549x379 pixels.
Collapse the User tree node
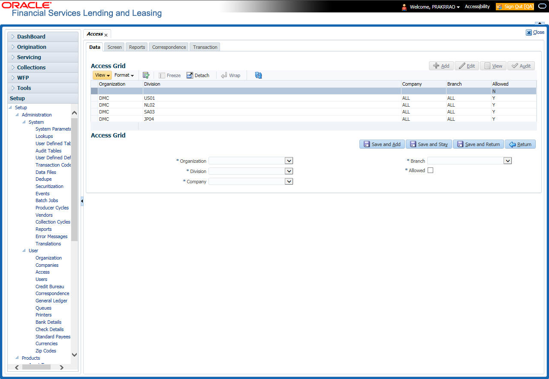coord(24,251)
